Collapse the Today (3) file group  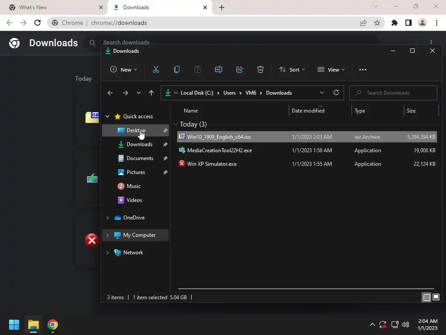(x=176, y=124)
